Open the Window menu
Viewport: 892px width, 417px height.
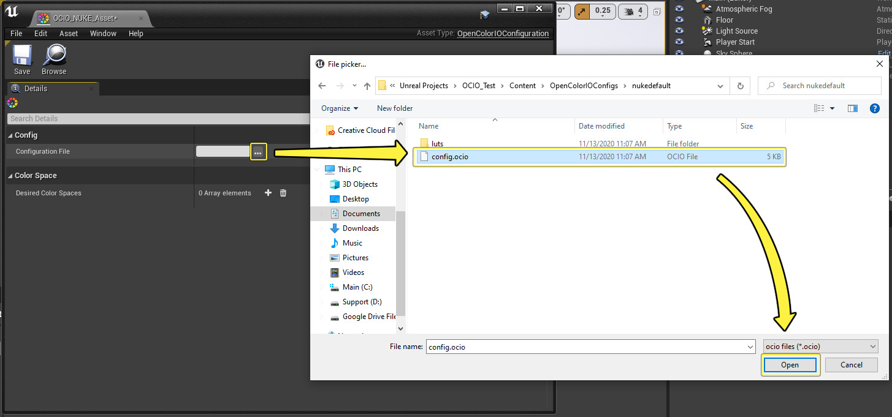[103, 34]
